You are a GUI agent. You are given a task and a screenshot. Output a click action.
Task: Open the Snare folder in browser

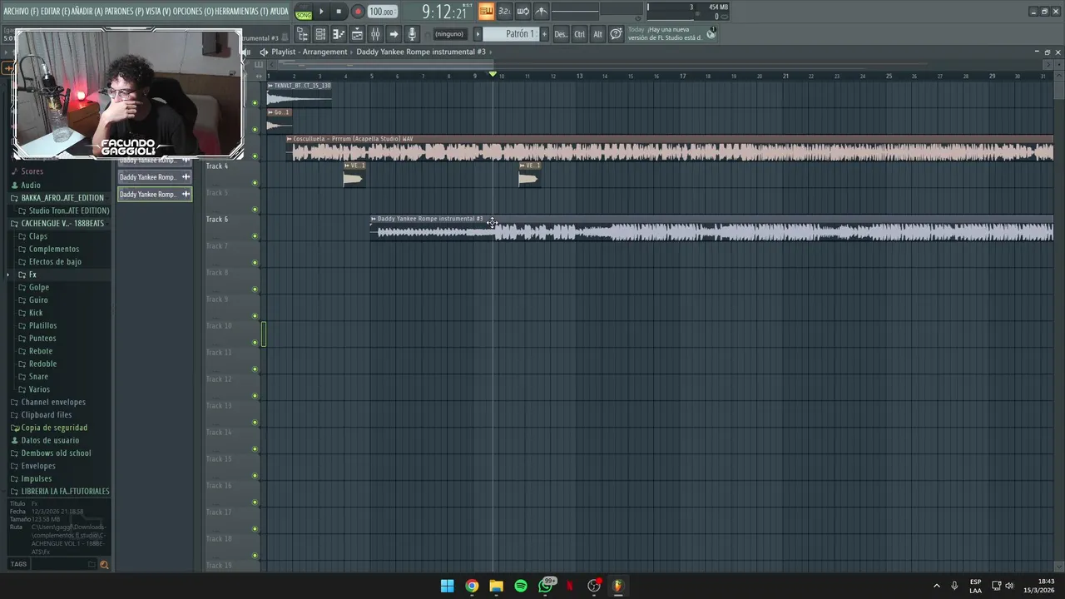point(38,377)
